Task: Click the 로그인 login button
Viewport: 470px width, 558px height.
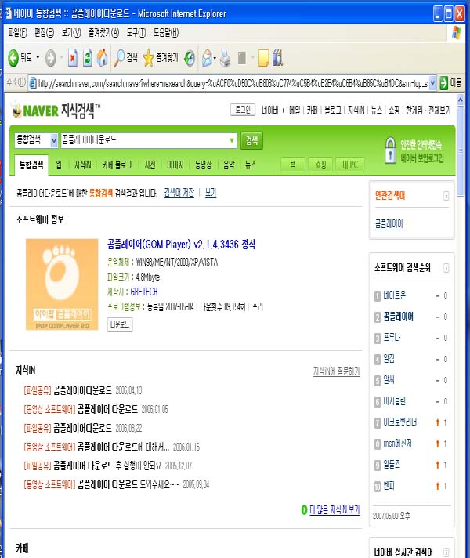Action: click(x=243, y=110)
